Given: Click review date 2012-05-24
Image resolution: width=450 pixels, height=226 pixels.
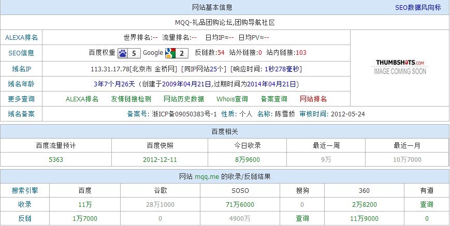Looking at the screenshot, I should click(348, 114).
